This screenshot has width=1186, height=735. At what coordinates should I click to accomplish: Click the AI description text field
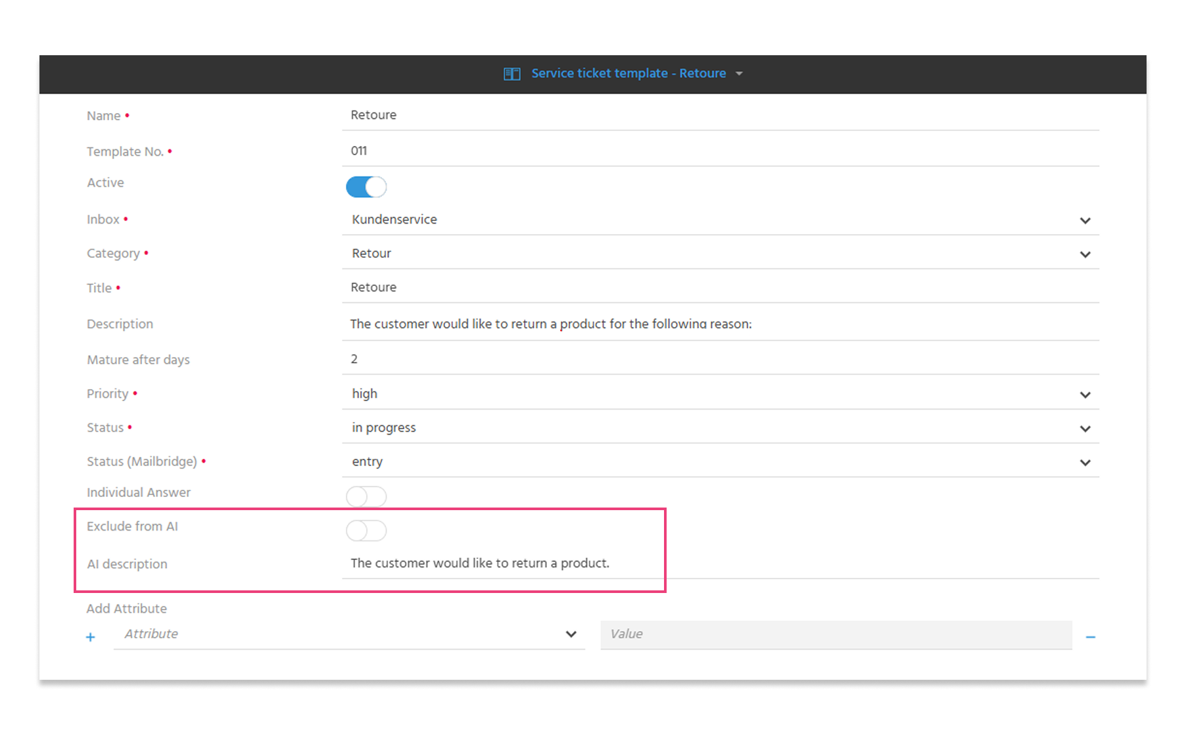pyautogui.click(x=721, y=563)
